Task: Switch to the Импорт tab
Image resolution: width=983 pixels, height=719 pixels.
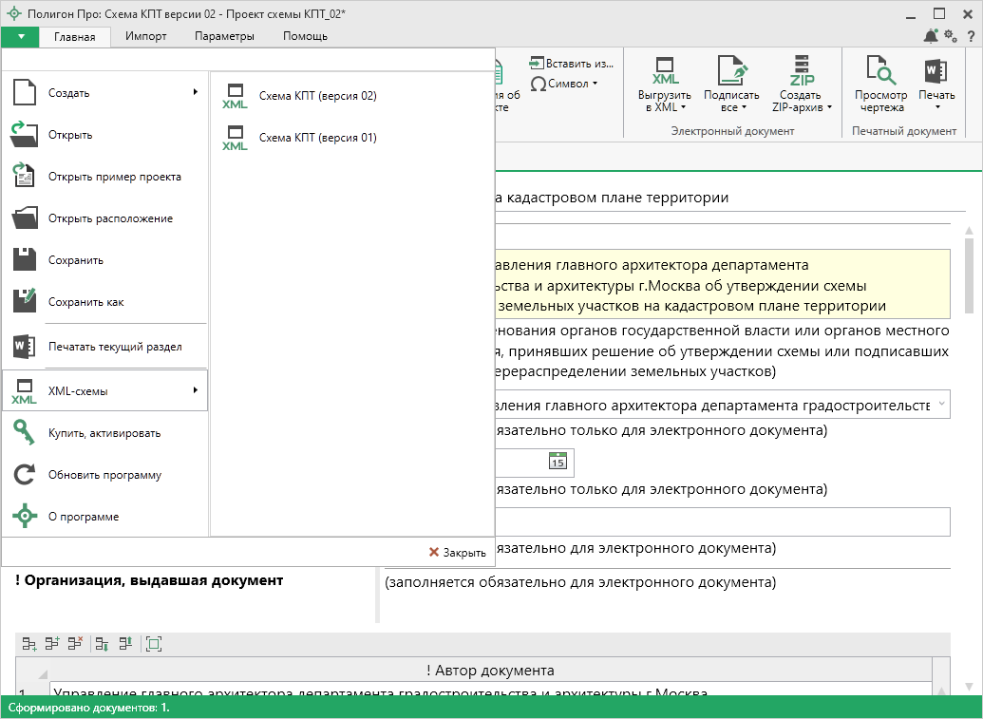Action: pyautogui.click(x=145, y=36)
